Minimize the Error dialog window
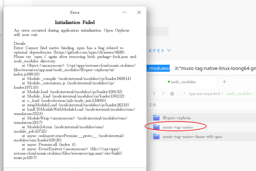 [124, 12]
